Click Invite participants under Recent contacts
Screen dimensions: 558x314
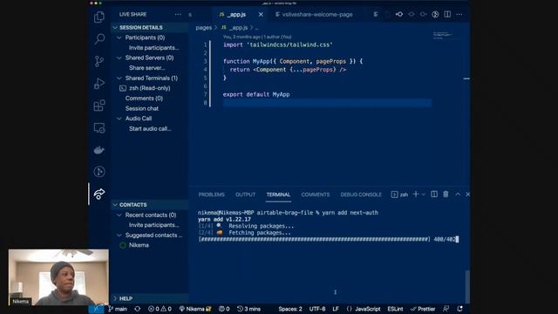click(154, 225)
